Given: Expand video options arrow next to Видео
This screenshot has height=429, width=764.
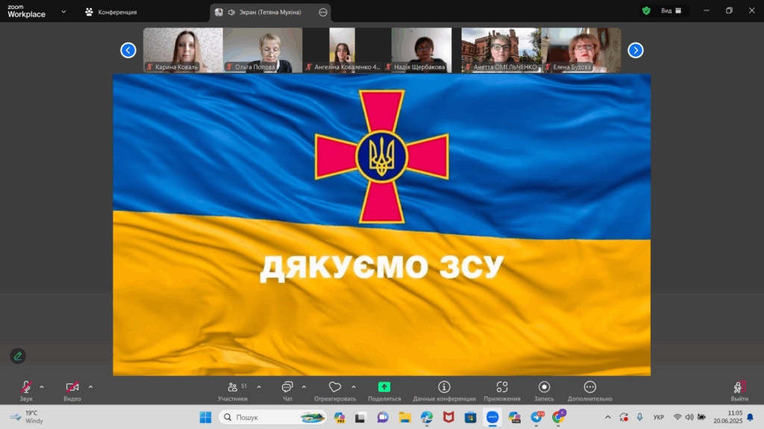Looking at the screenshot, I should point(90,387).
